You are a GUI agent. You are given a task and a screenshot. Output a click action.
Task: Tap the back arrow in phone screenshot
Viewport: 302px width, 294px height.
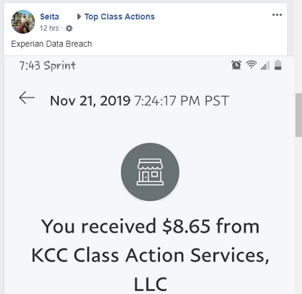pyautogui.click(x=27, y=97)
